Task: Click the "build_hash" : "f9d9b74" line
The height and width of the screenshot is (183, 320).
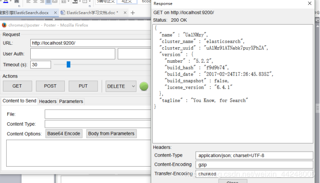Action: point(197,68)
